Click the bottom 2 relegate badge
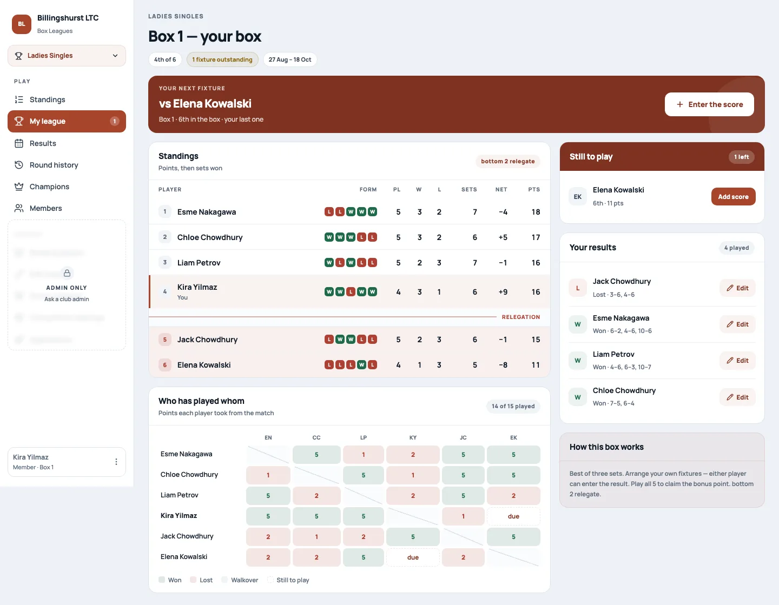The image size is (779, 605). click(x=507, y=161)
